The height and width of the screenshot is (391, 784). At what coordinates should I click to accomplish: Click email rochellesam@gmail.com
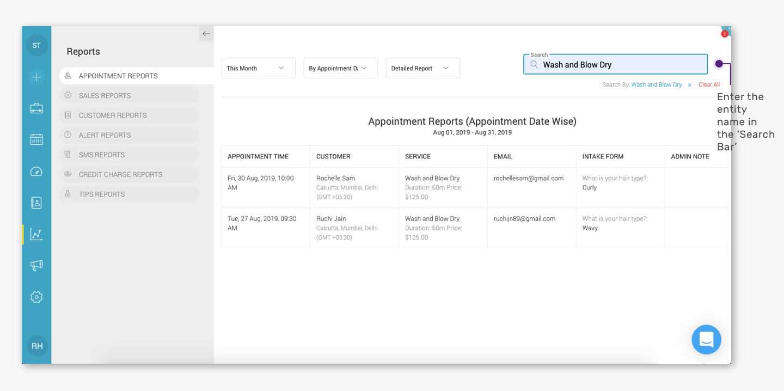pos(529,178)
